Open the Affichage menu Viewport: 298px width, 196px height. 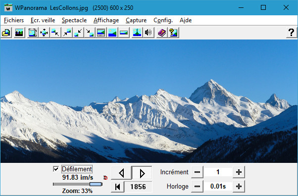[x=106, y=20]
